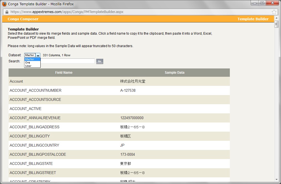Select User in the Dataset list
Image resolution: width=281 pixels, height=184 pixels.
pyautogui.click(x=32, y=66)
